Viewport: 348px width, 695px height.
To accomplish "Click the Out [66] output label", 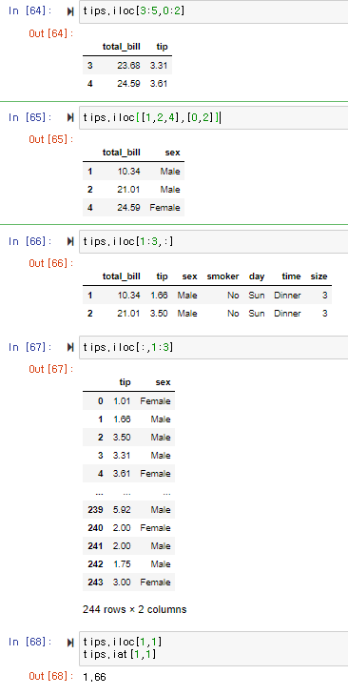I will 50,263.
